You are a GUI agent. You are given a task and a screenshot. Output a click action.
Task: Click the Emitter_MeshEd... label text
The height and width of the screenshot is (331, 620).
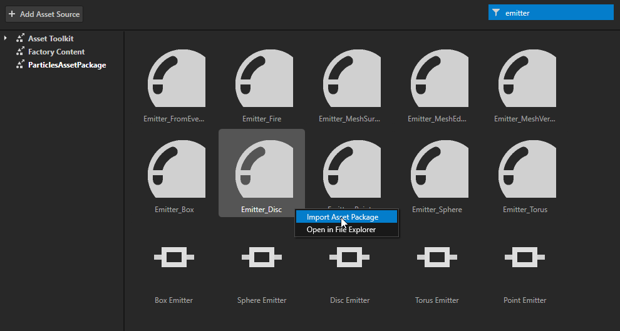point(437,119)
